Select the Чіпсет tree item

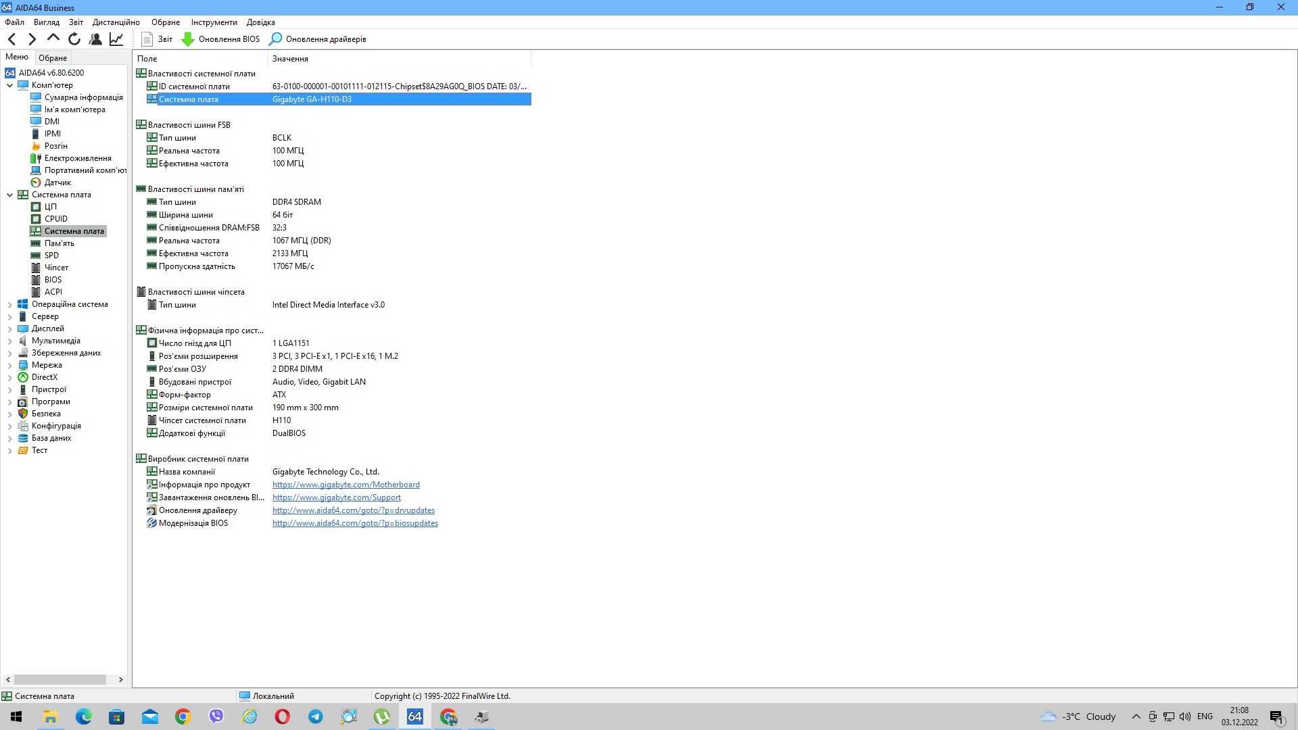coord(56,268)
